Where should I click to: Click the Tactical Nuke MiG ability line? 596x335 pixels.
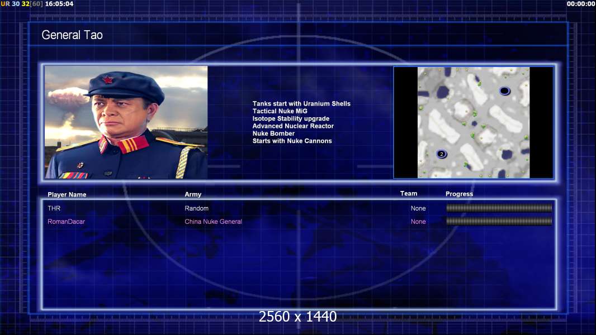(x=280, y=111)
